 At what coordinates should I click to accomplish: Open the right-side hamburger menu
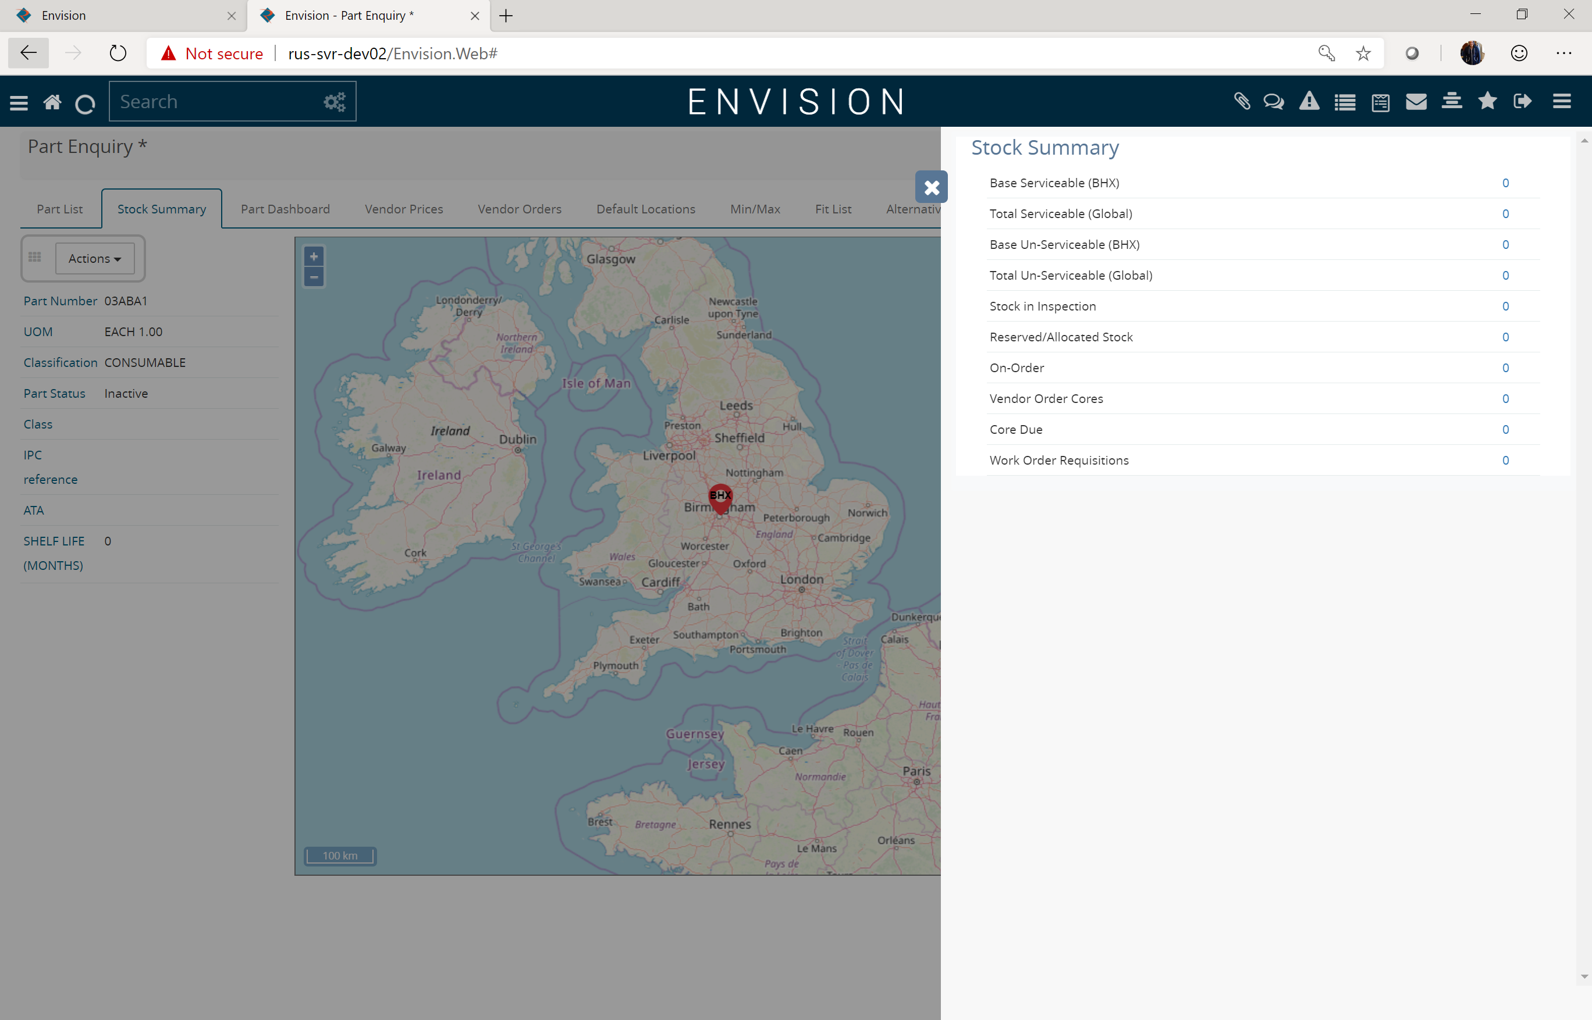(x=1562, y=101)
